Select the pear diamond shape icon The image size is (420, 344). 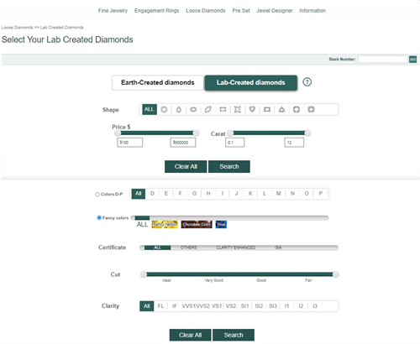[179, 109]
